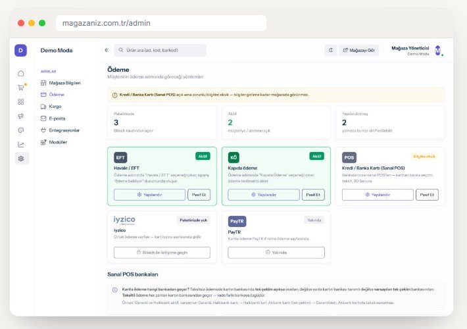
Task: Click Pasif Et on the Kapıda Ödeme card
Action: [313, 195]
